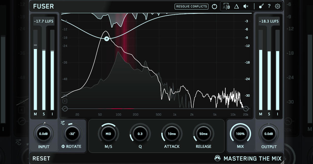The width and height of the screenshot is (313, 164).
Task: Toggle the plugin power bypass icon
Action: tap(214, 7)
